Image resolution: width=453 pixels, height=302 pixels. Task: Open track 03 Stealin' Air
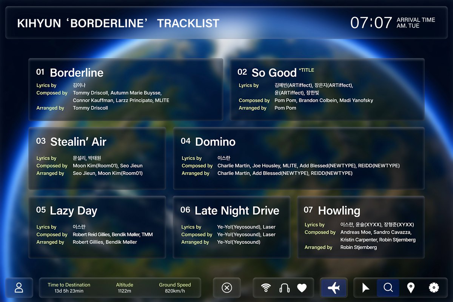78,142
